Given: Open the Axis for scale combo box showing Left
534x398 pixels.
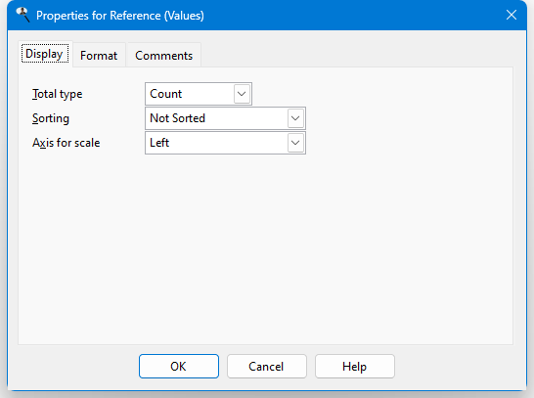Looking at the screenshot, I should pyautogui.click(x=225, y=143).
